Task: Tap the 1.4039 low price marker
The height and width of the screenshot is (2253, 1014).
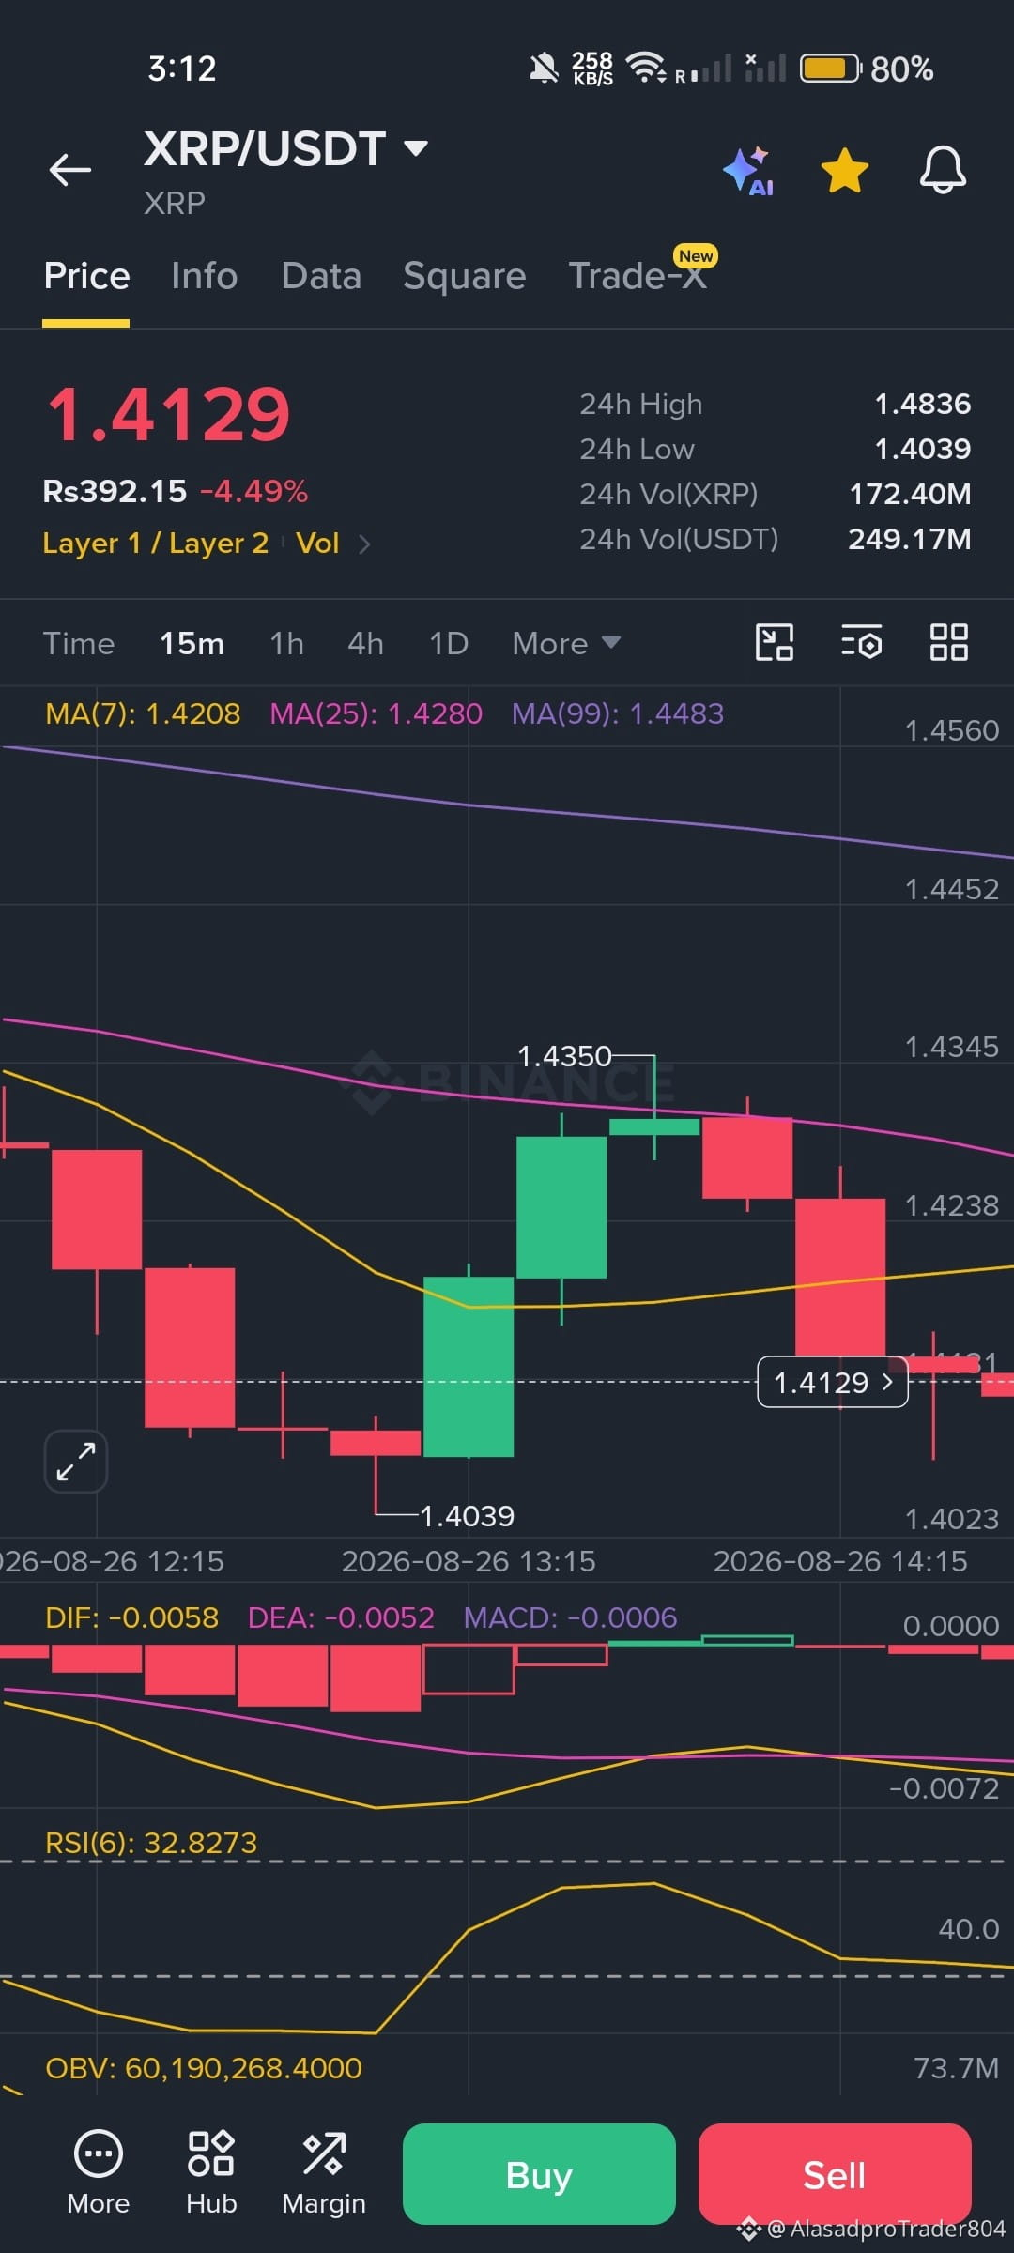Action: pyautogui.click(x=467, y=1516)
